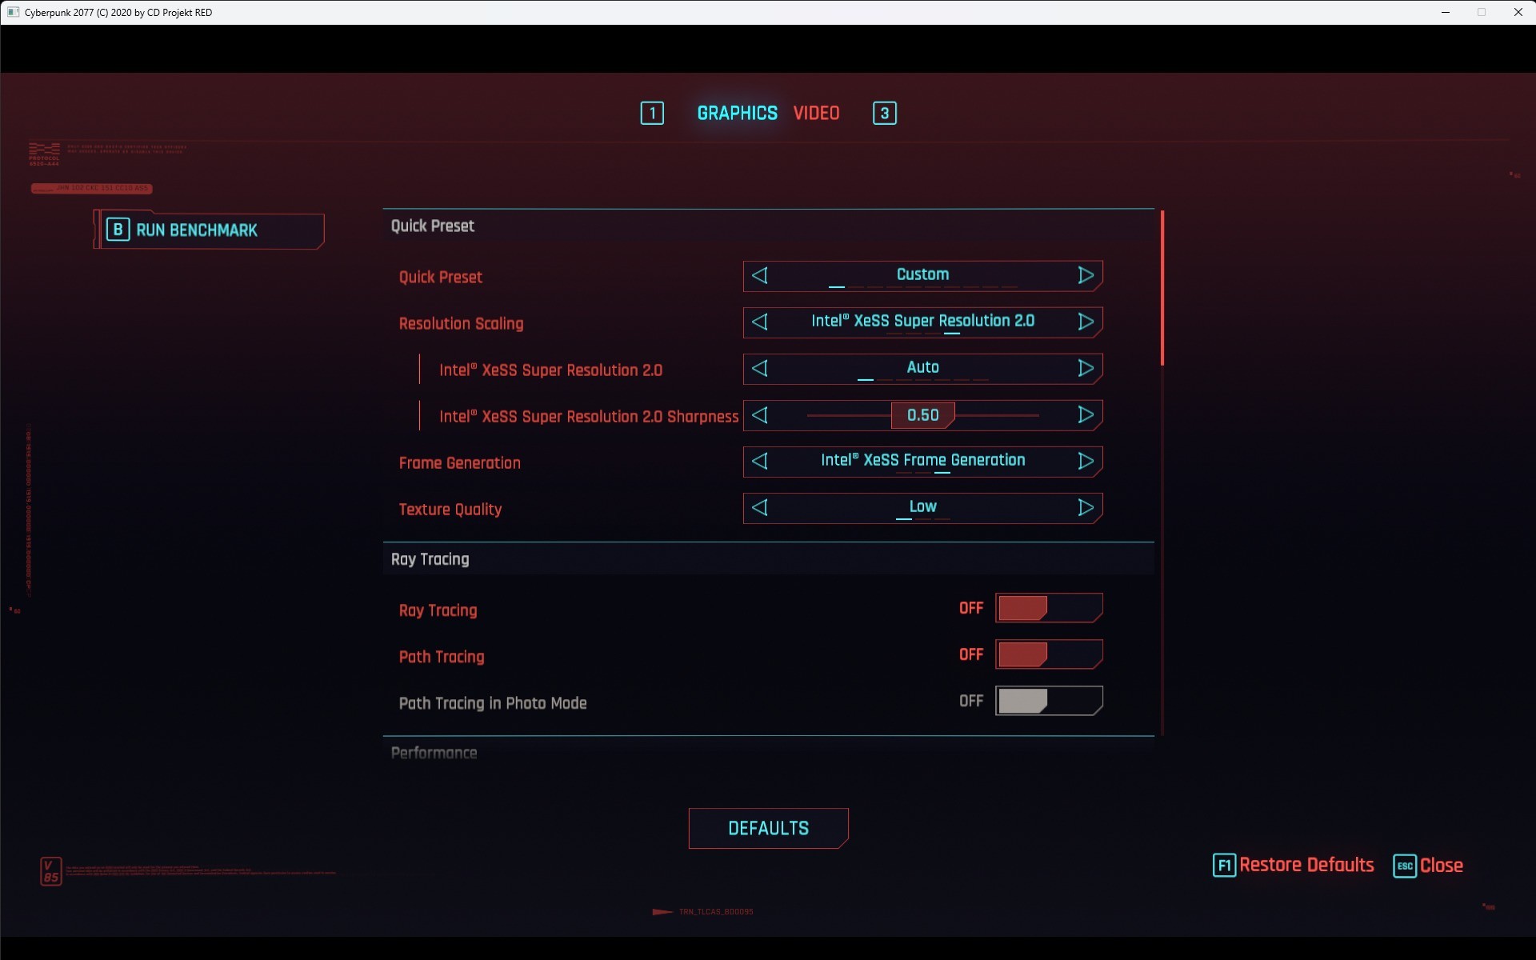1536x960 pixels.
Task: Open XeSS Super Resolution Auto selector
Action: pyautogui.click(x=922, y=368)
